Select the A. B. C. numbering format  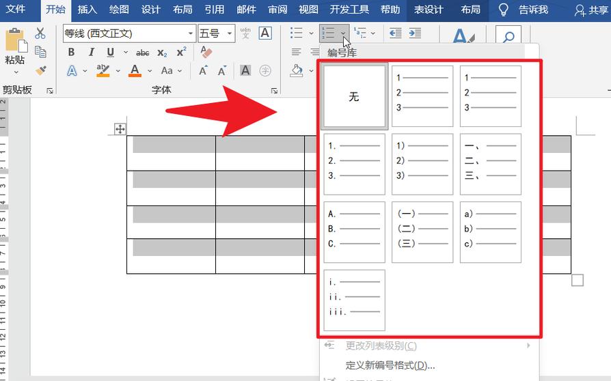(355, 232)
